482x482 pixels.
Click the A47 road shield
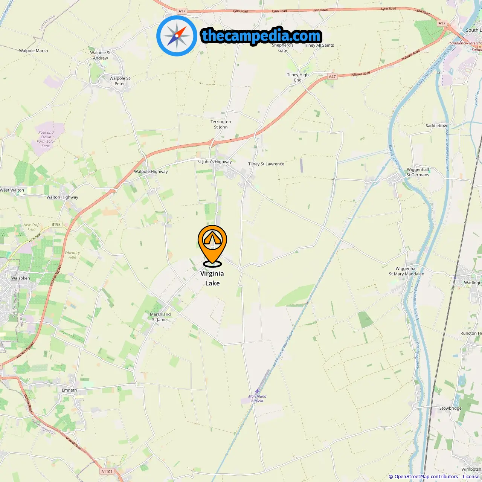pos(332,76)
